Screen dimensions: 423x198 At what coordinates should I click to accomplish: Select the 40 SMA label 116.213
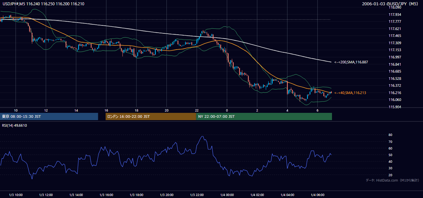pyautogui.click(x=350, y=93)
